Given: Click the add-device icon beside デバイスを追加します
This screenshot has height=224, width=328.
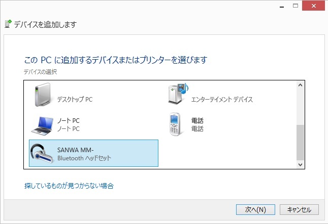Looking at the screenshot, I should pyautogui.click(x=8, y=24).
